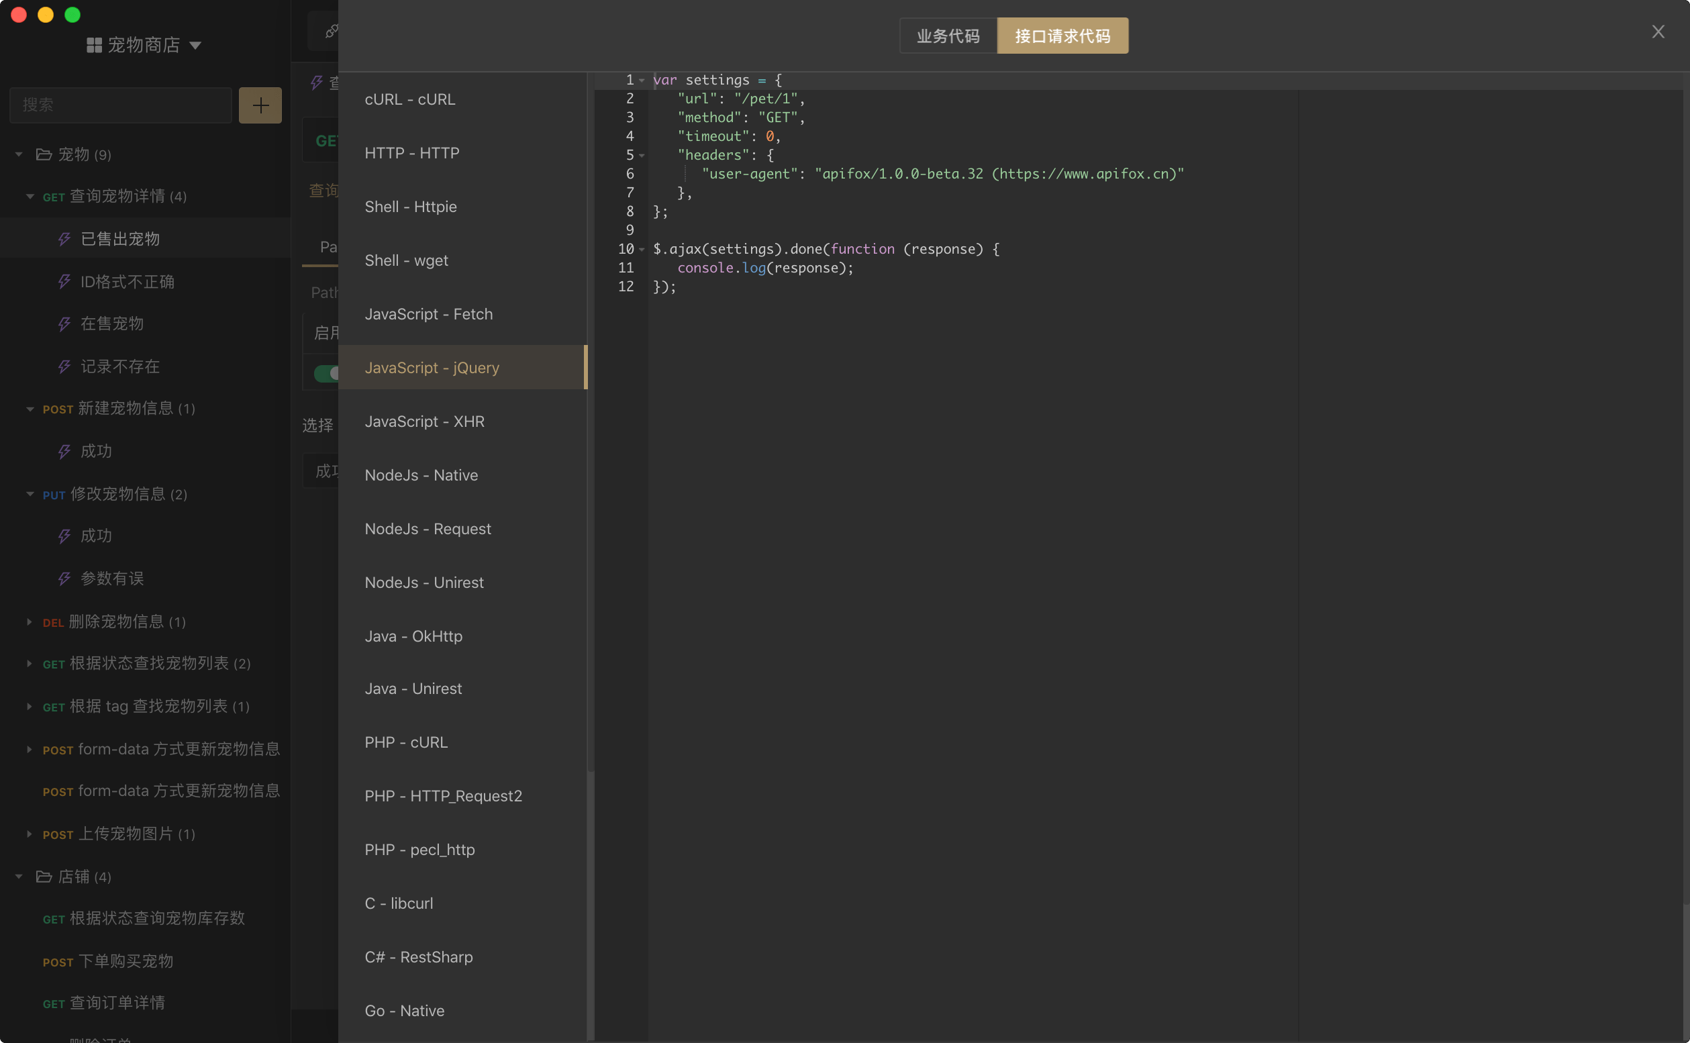This screenshot has height=1043, width=1690.
Task: Fold the headers block at line 5
Action: (x=642, y=156)
